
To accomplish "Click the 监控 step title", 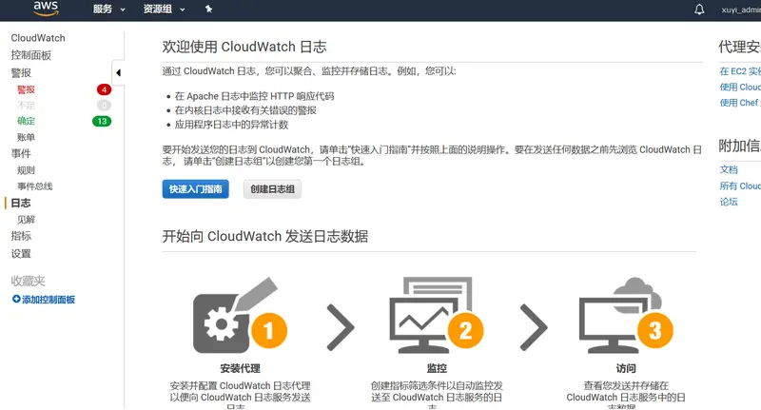I will 437,368.
